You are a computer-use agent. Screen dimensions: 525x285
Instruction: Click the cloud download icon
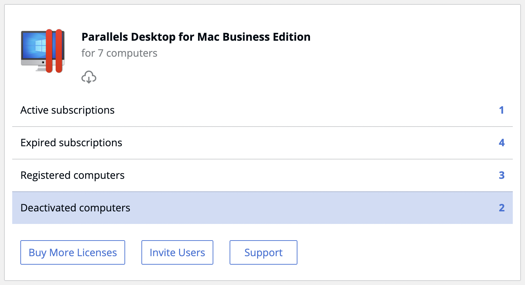click(89, 77)
